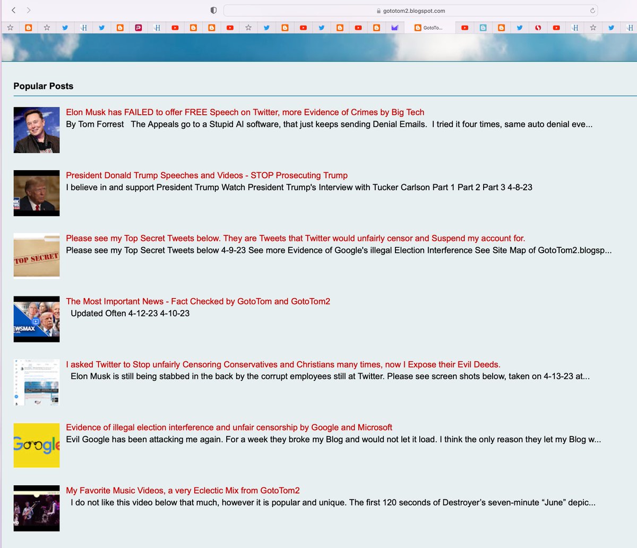
Task: Open the privacy report shield icon
Action: click(x=213, y=10)
